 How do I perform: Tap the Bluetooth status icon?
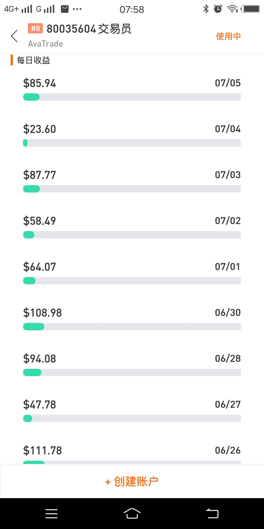tap(206, 9)
